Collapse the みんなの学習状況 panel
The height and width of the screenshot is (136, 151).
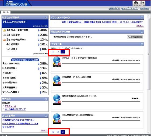click(46, 17)
